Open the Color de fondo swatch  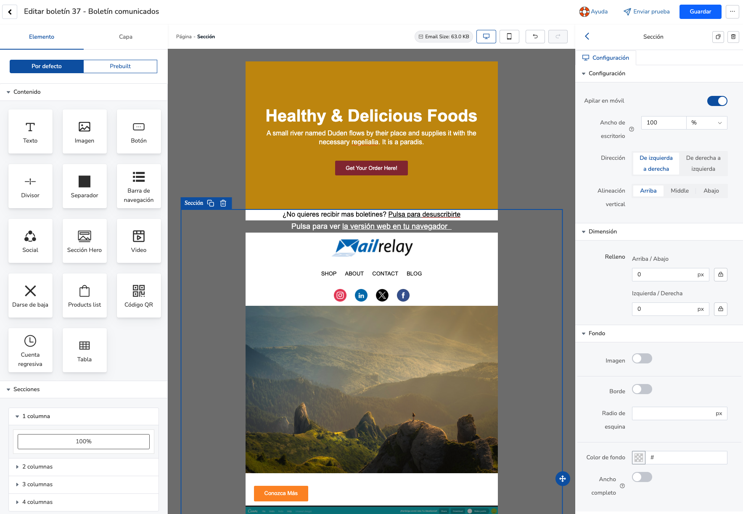(638, 458)
